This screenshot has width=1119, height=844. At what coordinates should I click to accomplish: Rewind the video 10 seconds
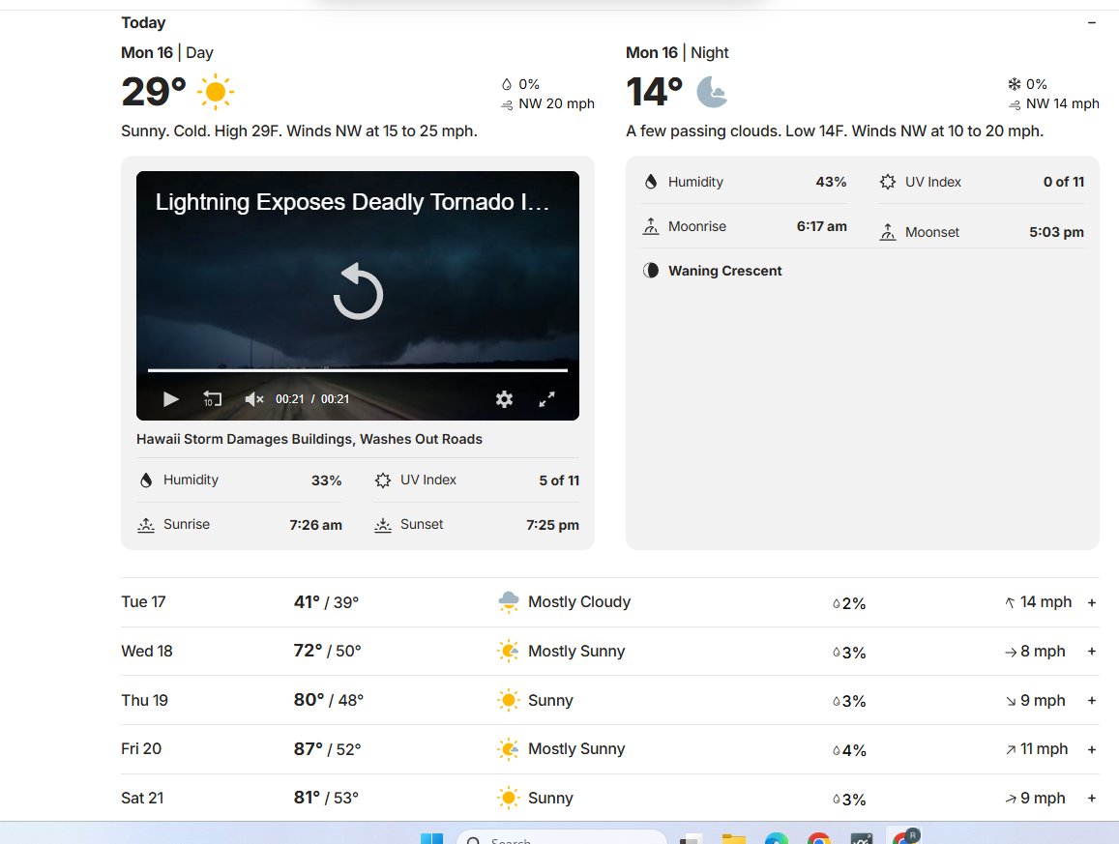[212, 399]
